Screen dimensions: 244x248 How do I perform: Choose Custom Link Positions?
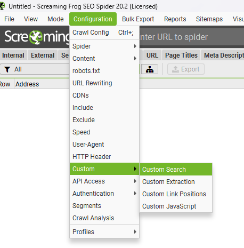[x=176, y=194]
